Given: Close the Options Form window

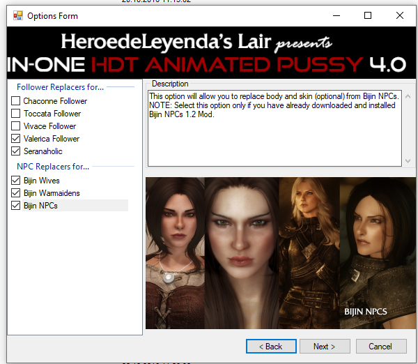Looking at the screenshot, I should click(400, 16).
